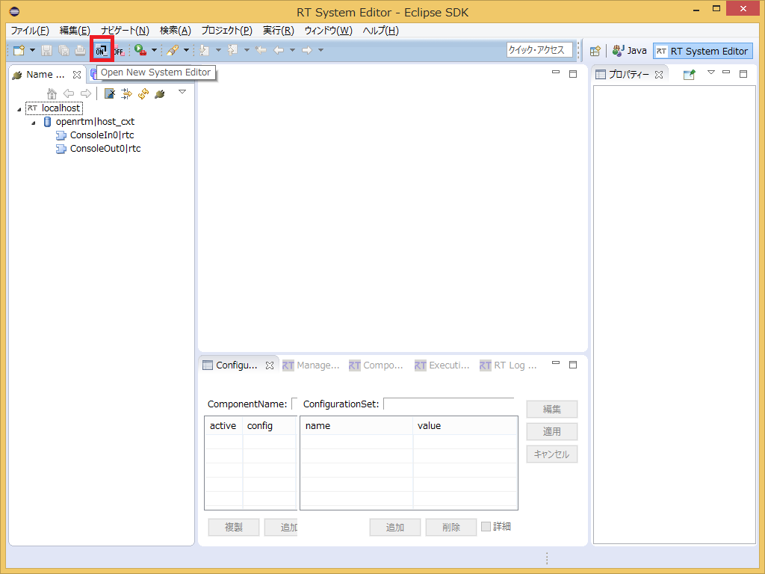Viewport: 765px width, 574px height.
Task: Click the Back arrow in Name Service view
Action: (69, 93)
